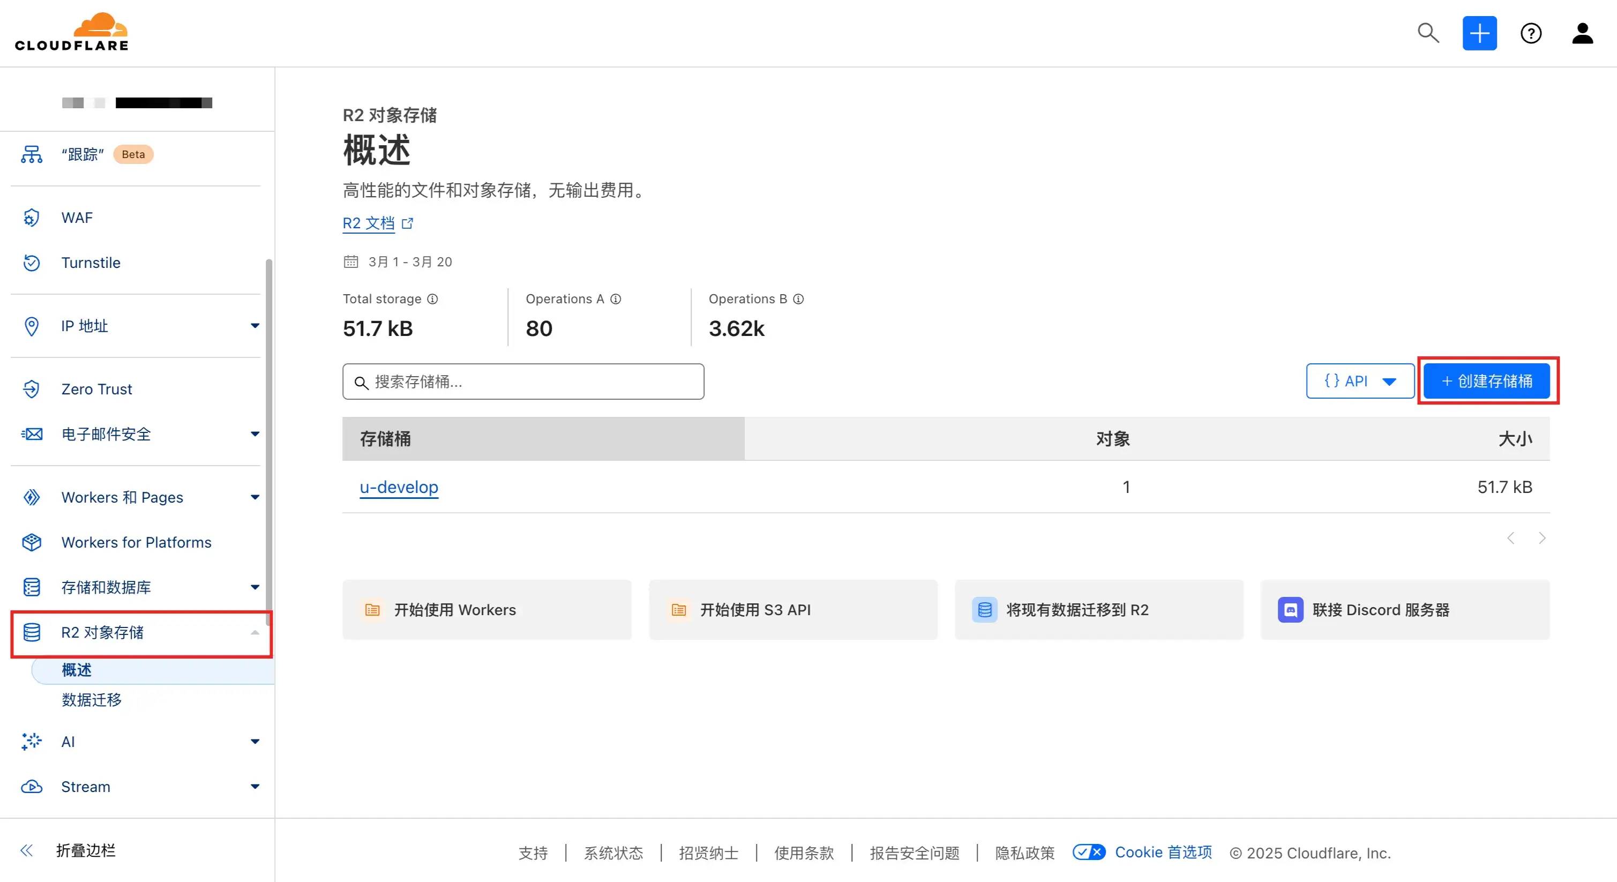
Task: Go to previous page of buckets
Action: tap(1511, 538)
